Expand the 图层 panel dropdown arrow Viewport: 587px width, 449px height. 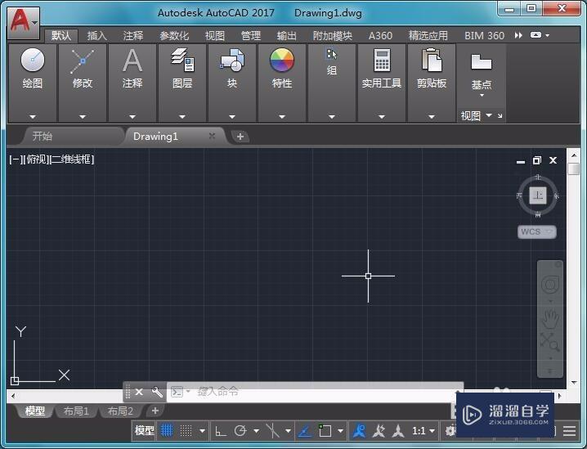(182, 117)
